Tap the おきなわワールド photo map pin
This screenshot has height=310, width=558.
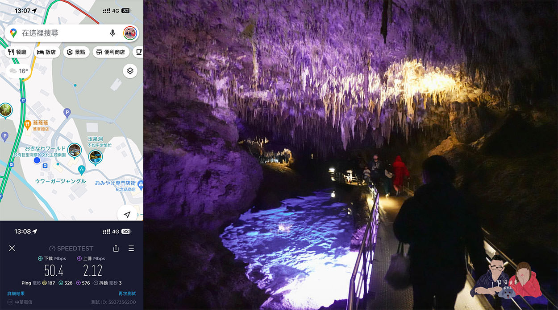pyautogui.click(x=74, y=150)
